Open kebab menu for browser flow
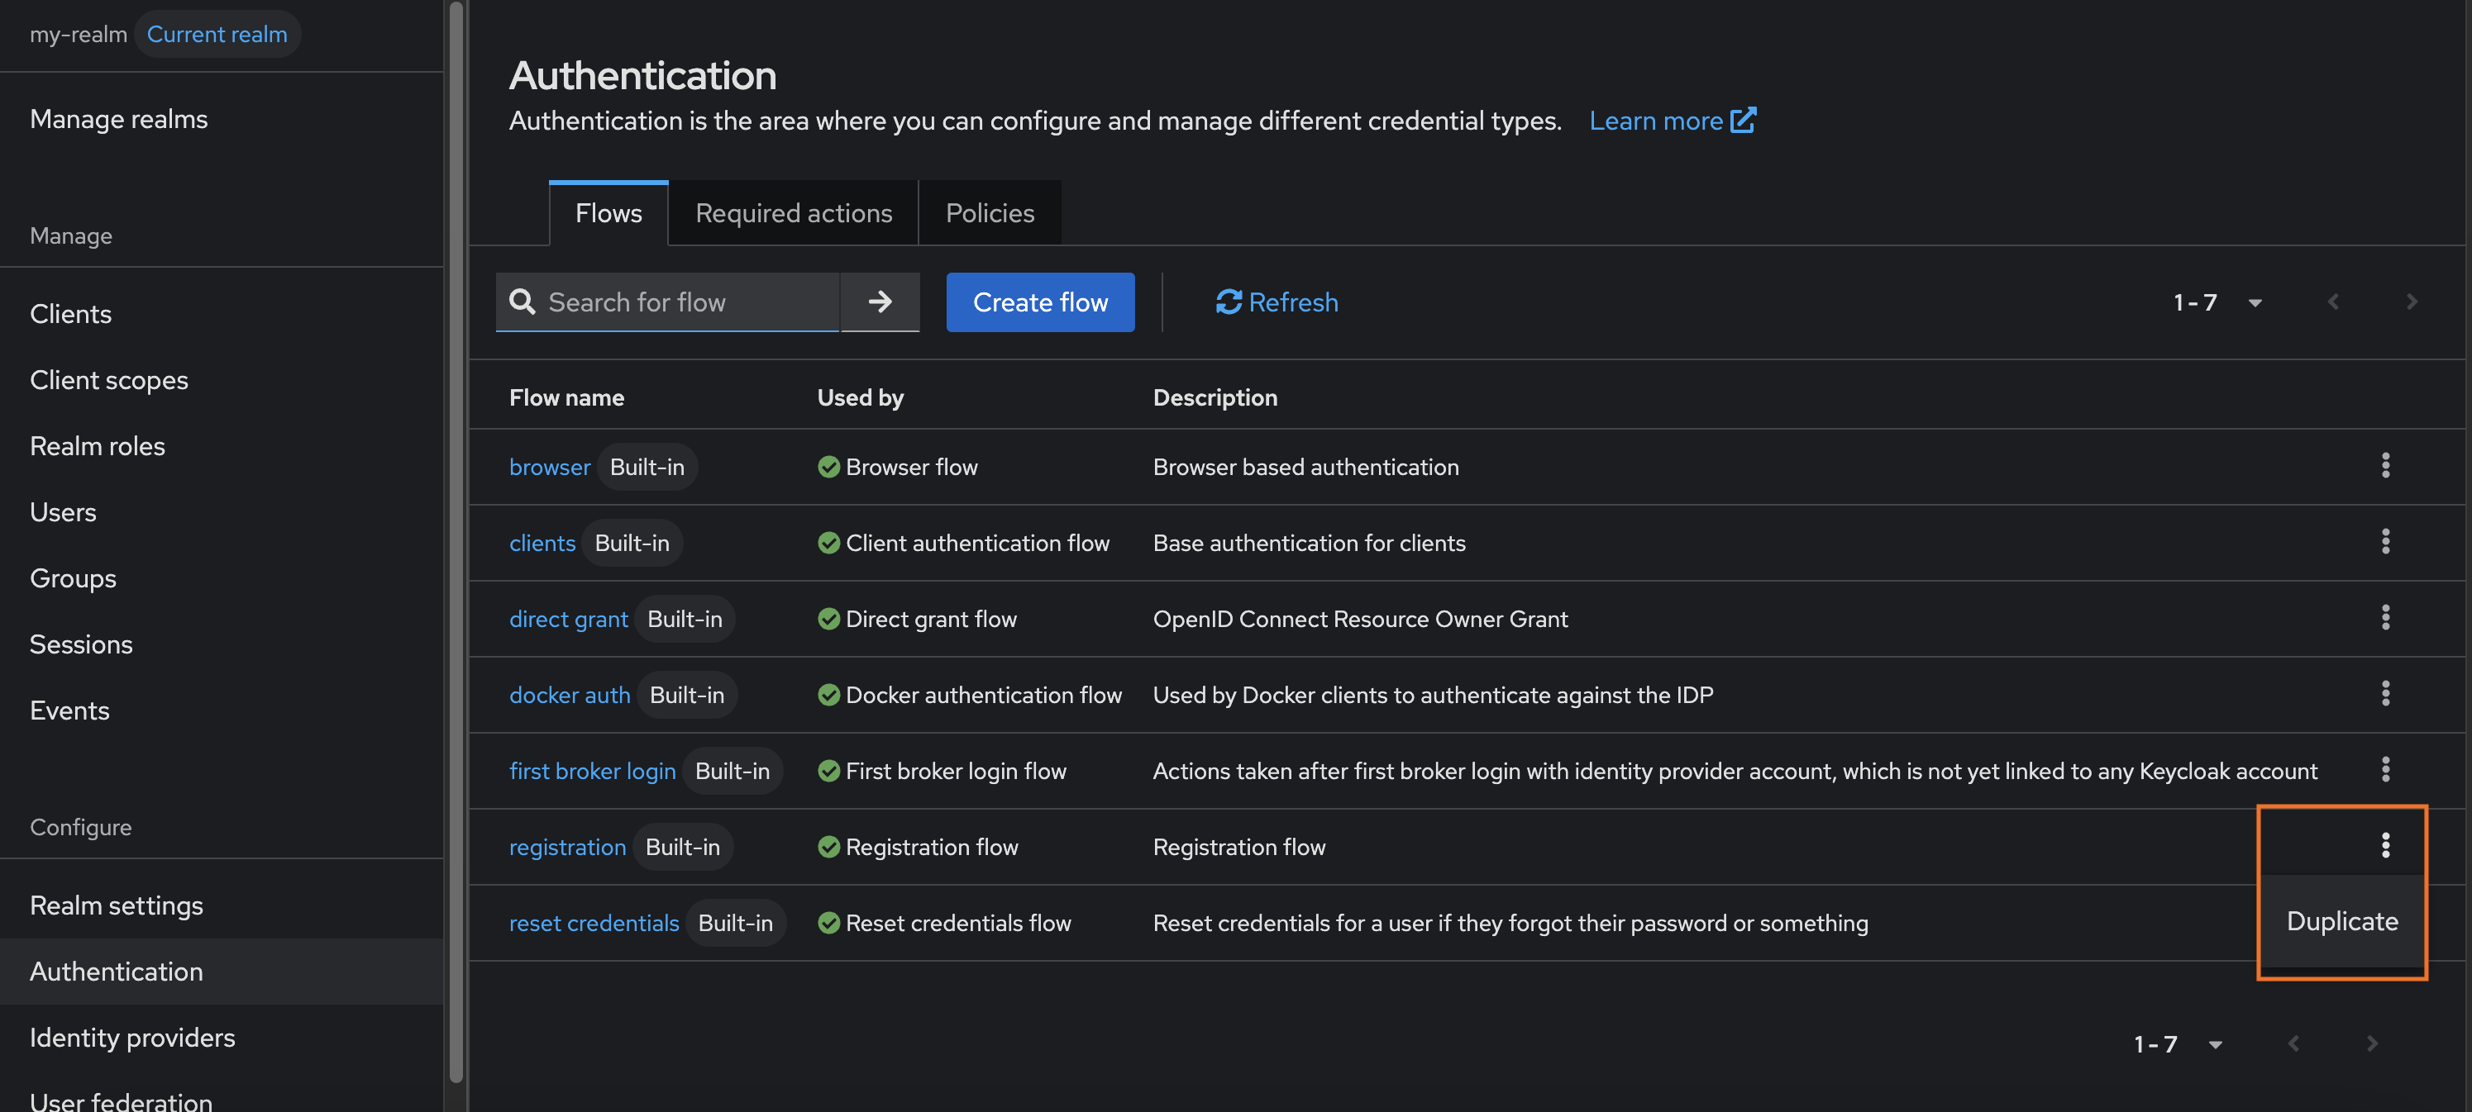Viewport: 2472px width, 1112px height. pyautogui.click(x=2384, y=466)
